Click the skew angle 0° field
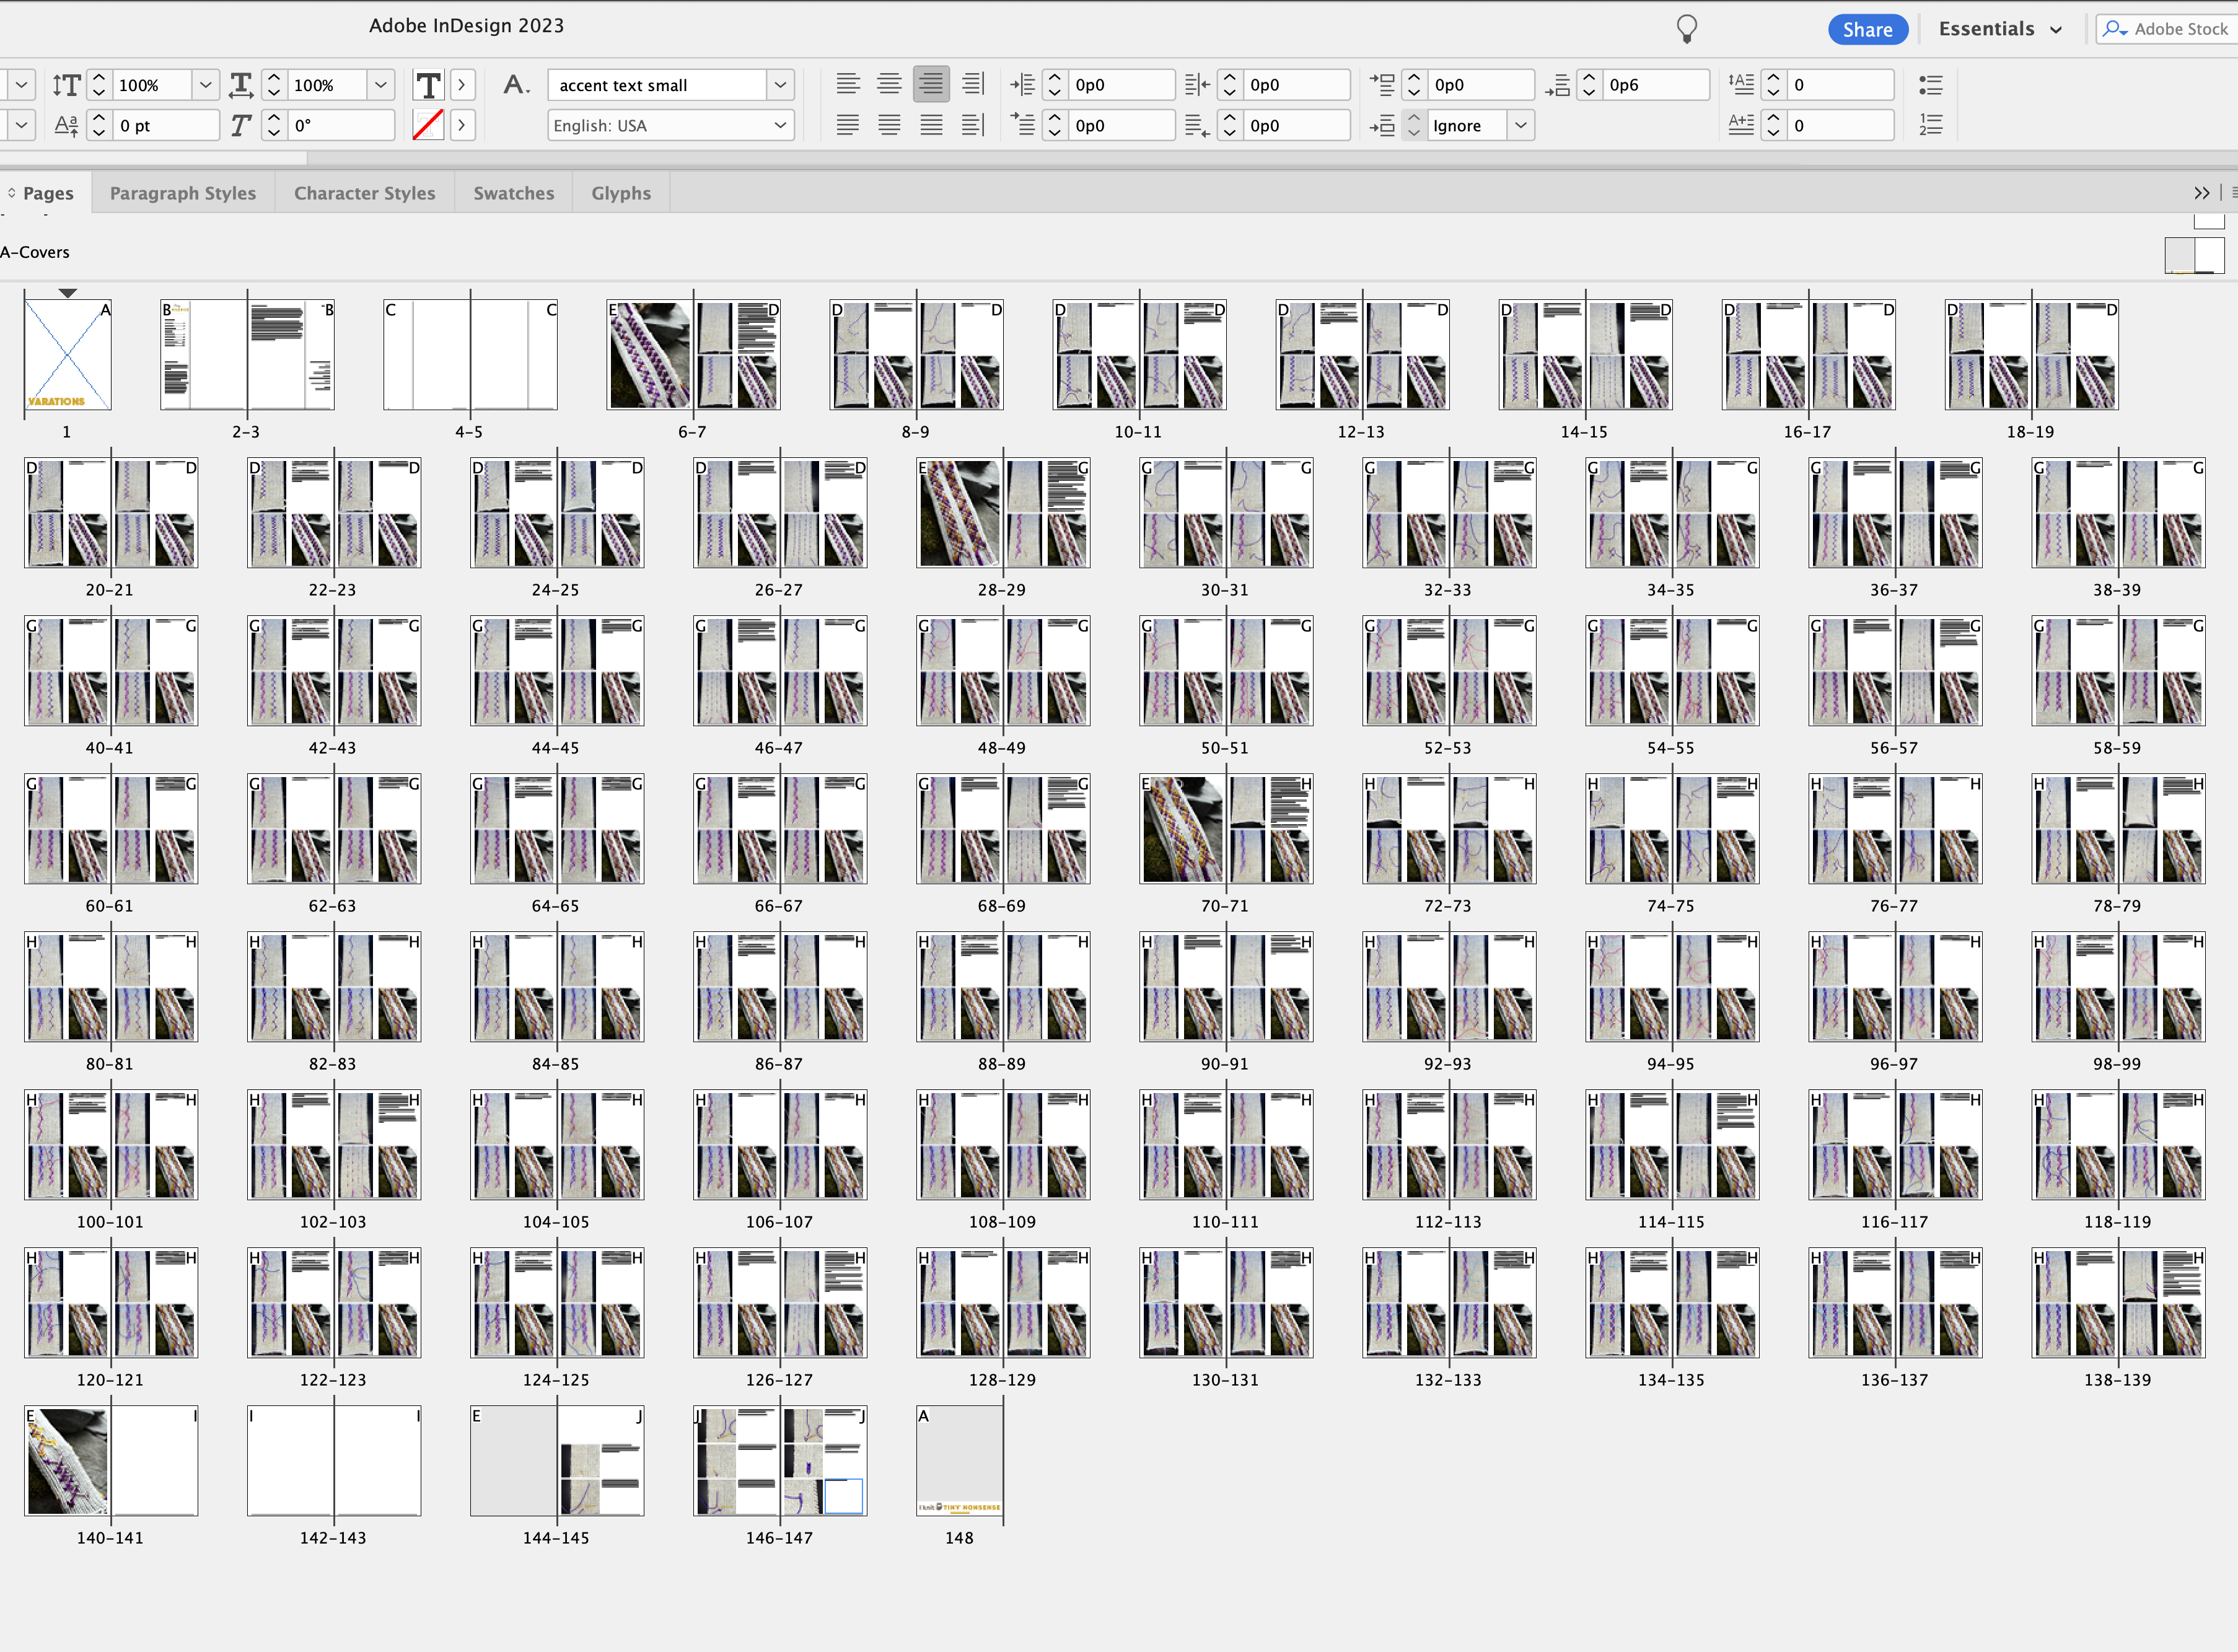This screenshot has width=2238, height=1652. click(342, 126)
